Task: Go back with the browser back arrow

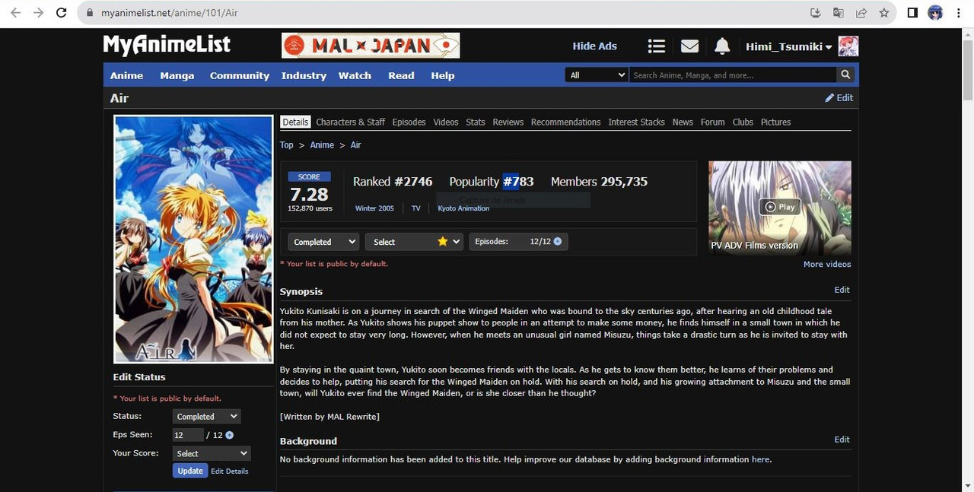Action: click(x=16, y=13)
